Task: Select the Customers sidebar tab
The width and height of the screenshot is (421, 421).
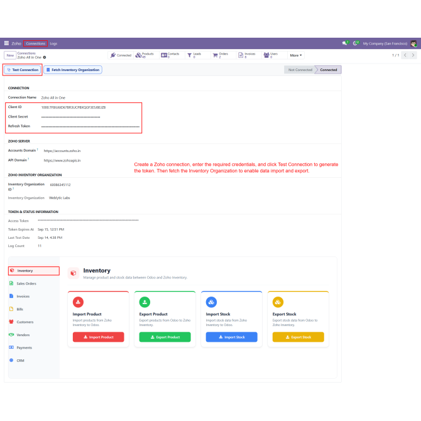Action: pyautogui.click(x=34, y=322)
